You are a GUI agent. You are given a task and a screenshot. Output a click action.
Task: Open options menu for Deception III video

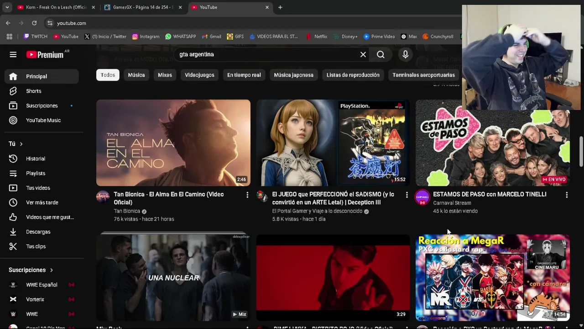click(407, 195)
